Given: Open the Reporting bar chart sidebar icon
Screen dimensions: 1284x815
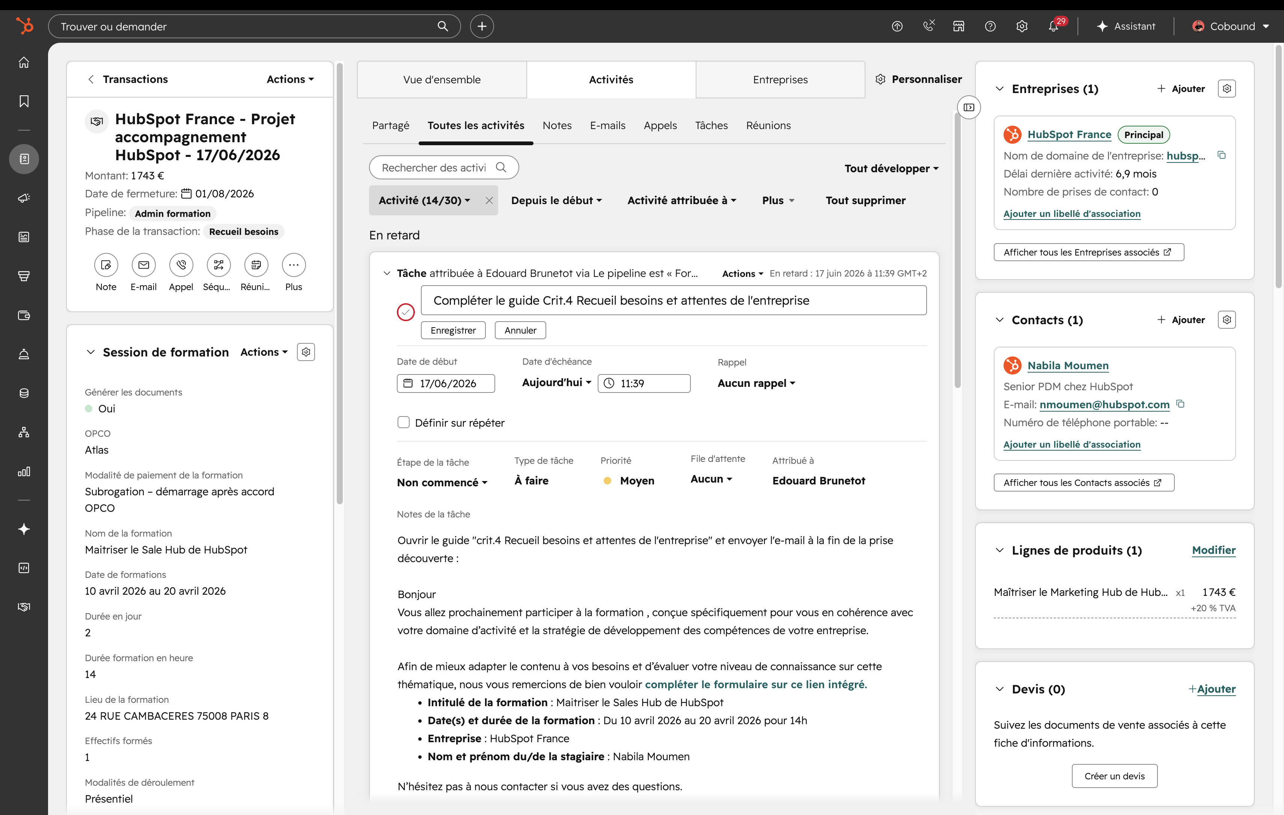Looking at the screenshot, I should 24,471.
